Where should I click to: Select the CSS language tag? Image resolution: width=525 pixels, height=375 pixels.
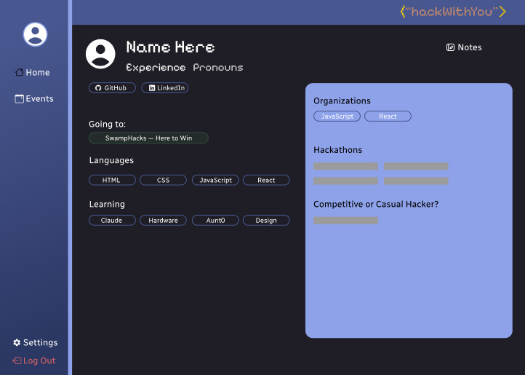pos(163,180)
